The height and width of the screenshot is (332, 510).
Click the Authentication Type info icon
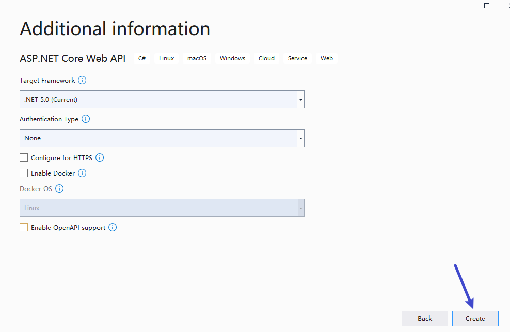(x=86, y=119)
